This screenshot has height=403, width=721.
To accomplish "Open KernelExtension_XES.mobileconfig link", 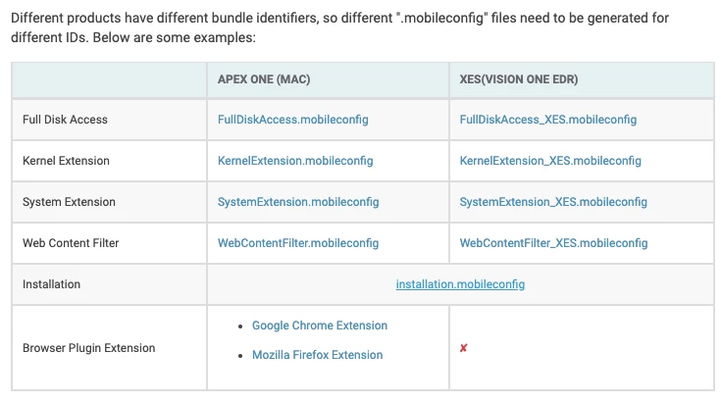I will pos(550,161).
